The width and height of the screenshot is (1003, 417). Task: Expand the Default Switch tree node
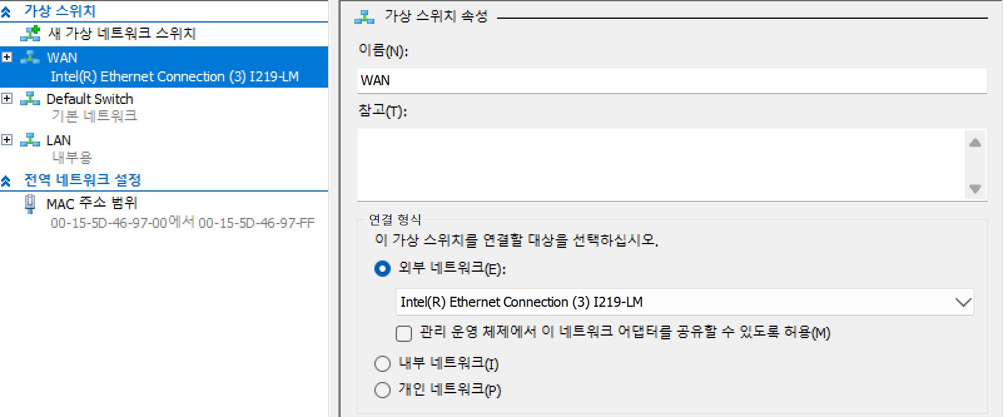[x=7, y=98]
